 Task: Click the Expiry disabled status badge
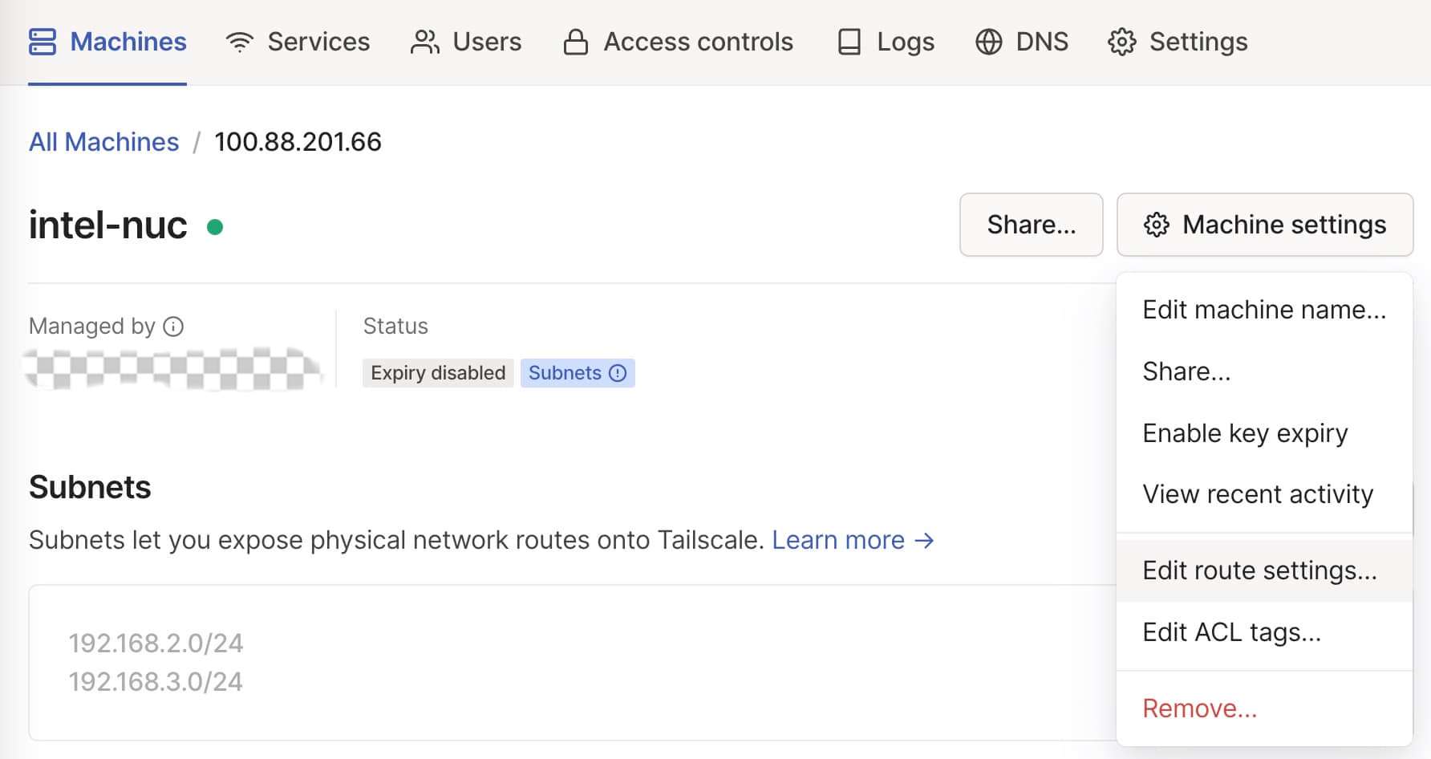click(x=438, y=373)
